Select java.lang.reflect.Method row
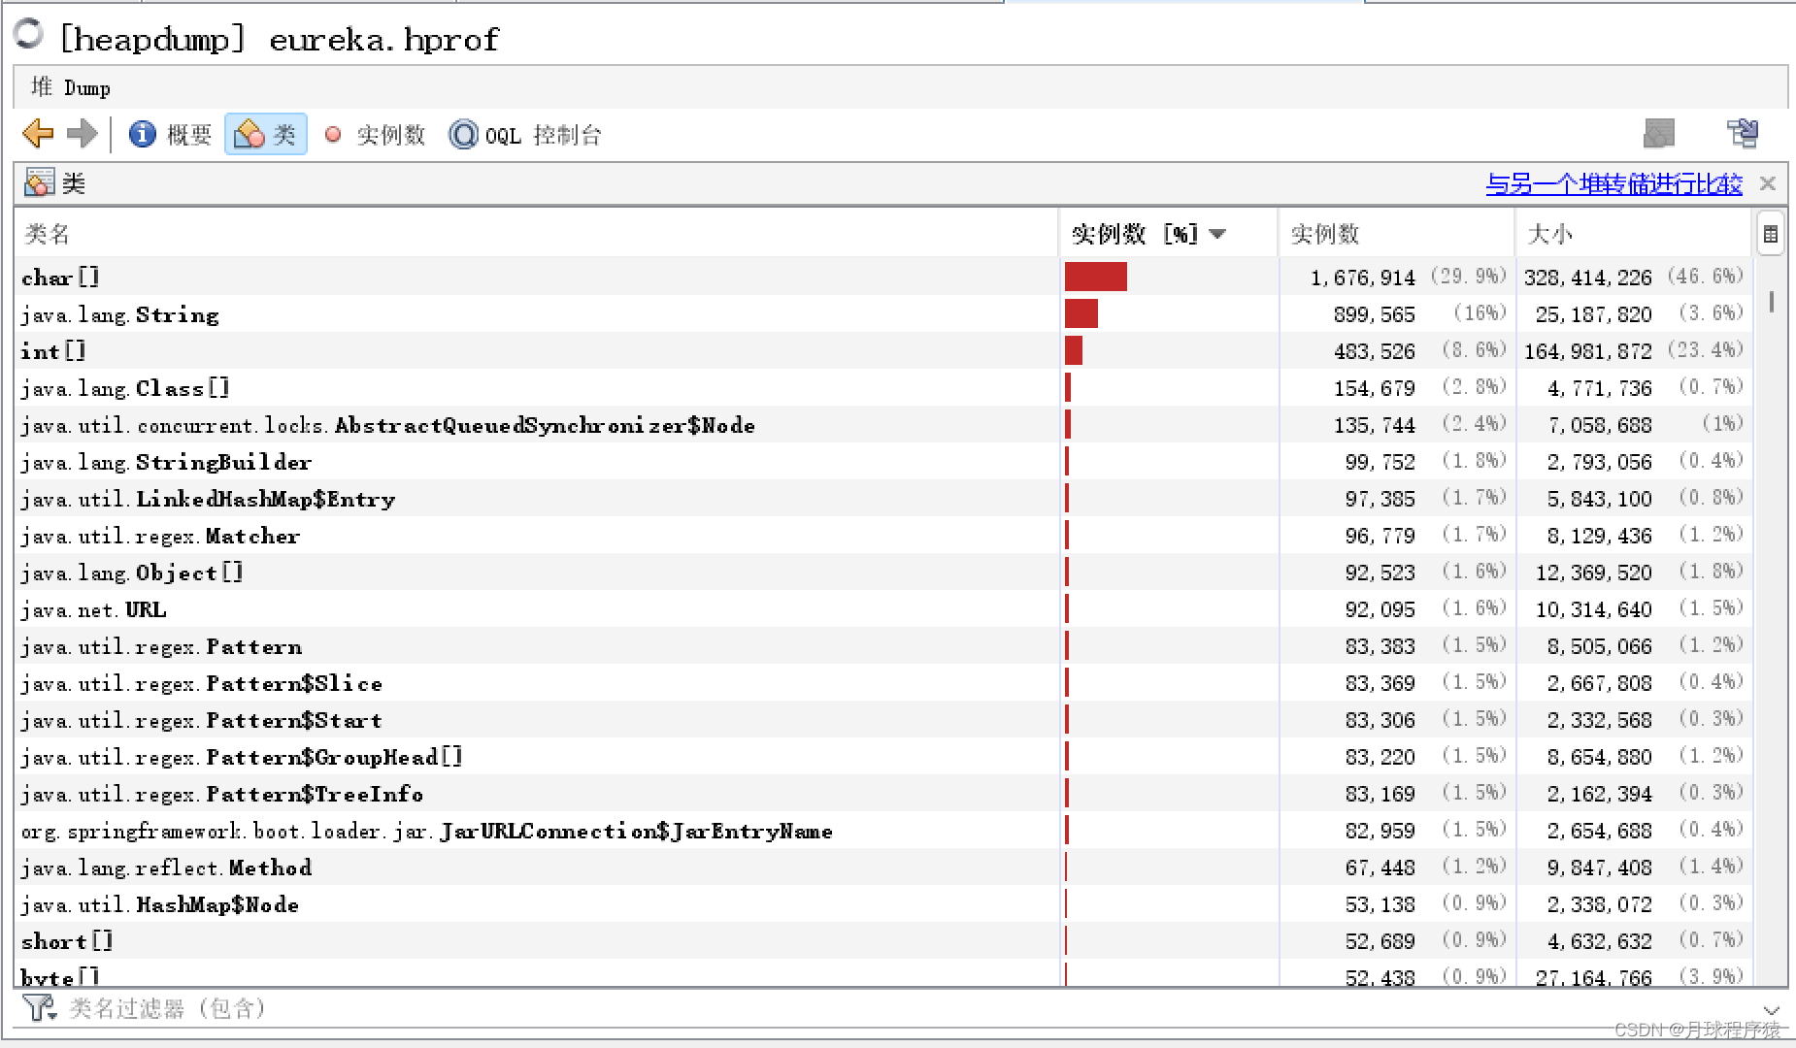This screenshot has width=1796, height=1048. tap(883, 867)
